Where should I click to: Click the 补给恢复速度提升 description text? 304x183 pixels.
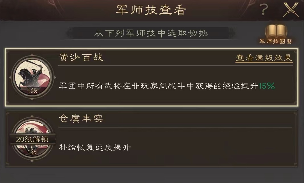coord(95,147)
